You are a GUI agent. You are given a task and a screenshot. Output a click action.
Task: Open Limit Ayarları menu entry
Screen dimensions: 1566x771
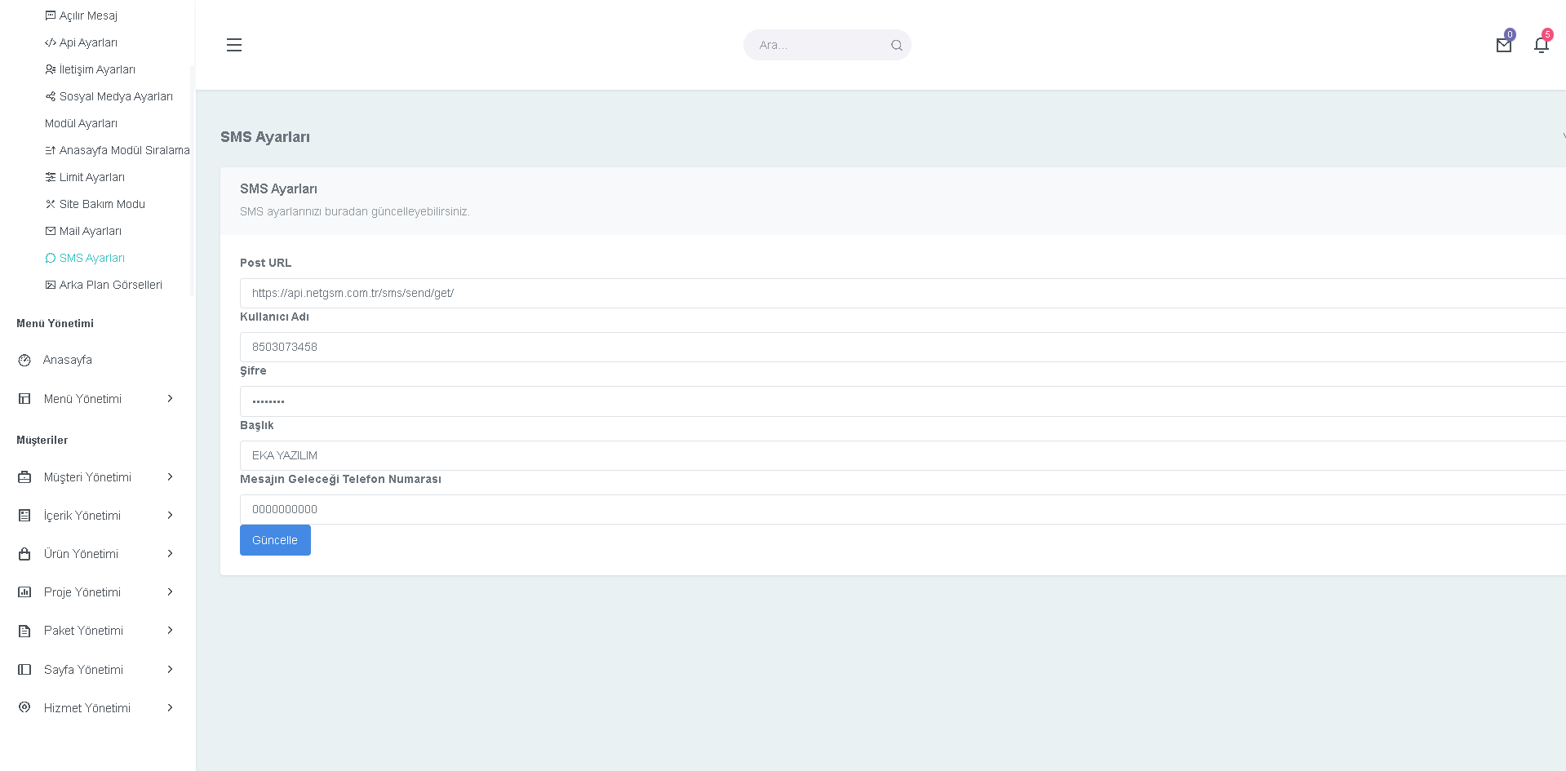tap(92, 177)
